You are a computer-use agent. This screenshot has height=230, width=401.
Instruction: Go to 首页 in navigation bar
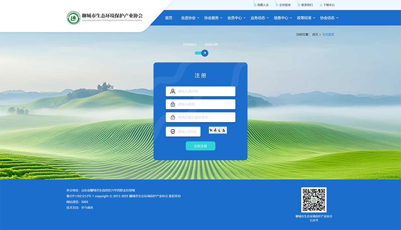[168, 18]
